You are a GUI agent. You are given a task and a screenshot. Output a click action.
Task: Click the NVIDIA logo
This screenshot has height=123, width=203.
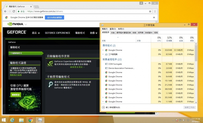[15, 24]
